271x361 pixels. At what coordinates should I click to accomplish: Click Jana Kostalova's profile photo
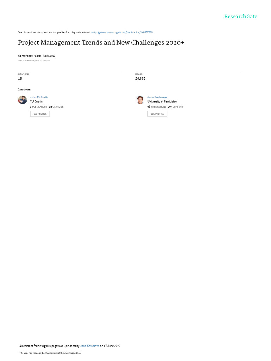coord(140,100)
